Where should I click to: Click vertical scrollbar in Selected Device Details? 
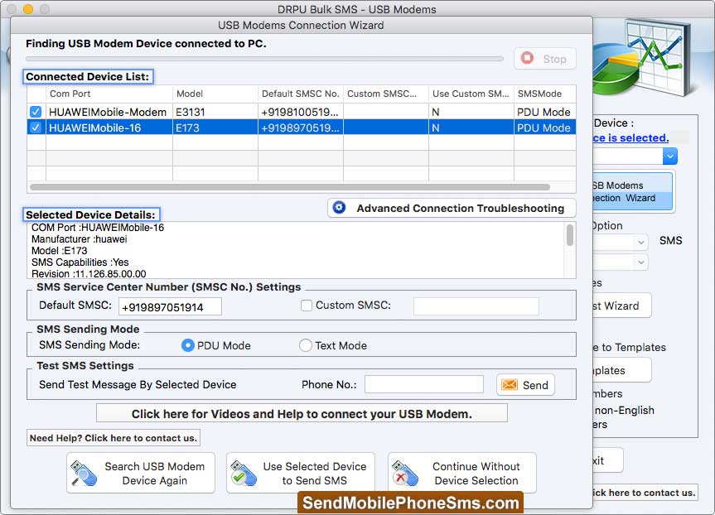570,235
